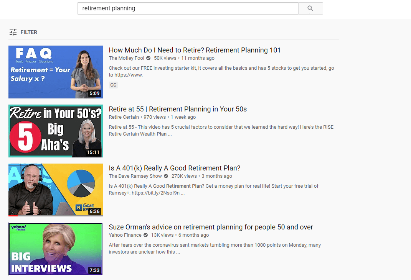Open Suze Orman's advice video title
The image size is (411, 280).
click(x=211, y=227)
